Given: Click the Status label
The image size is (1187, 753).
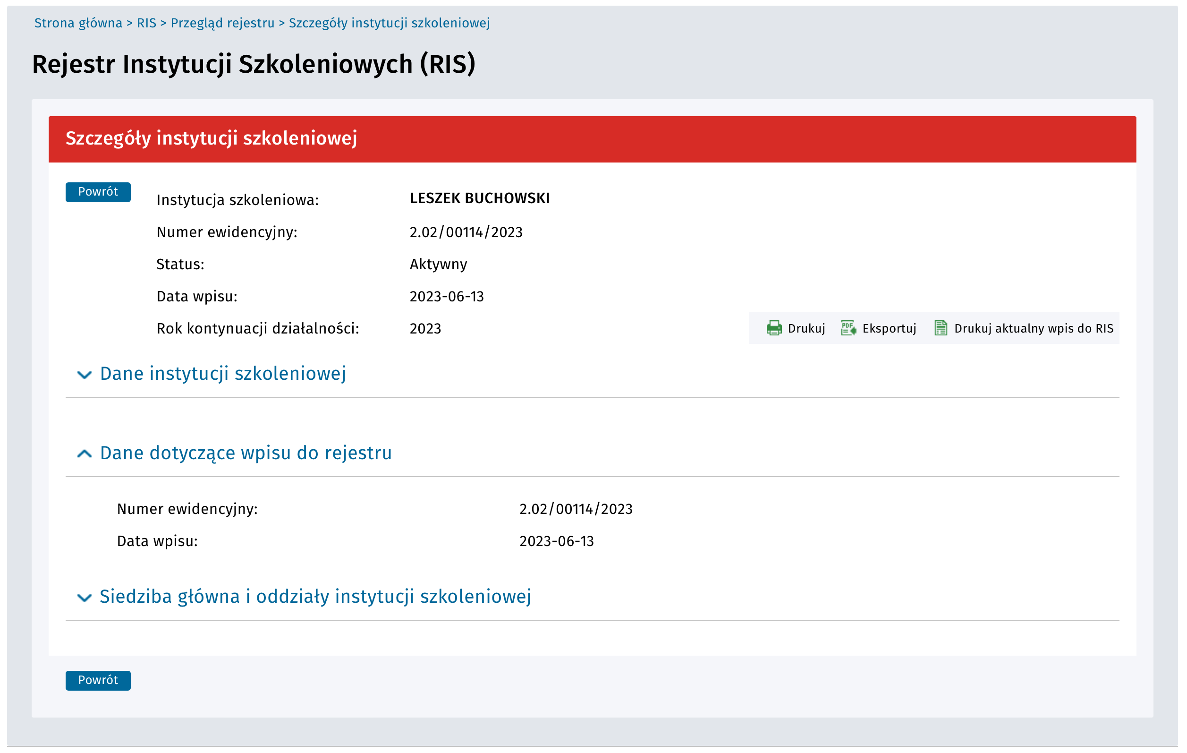Looking at the screenshot, I should tap(180, 265).
